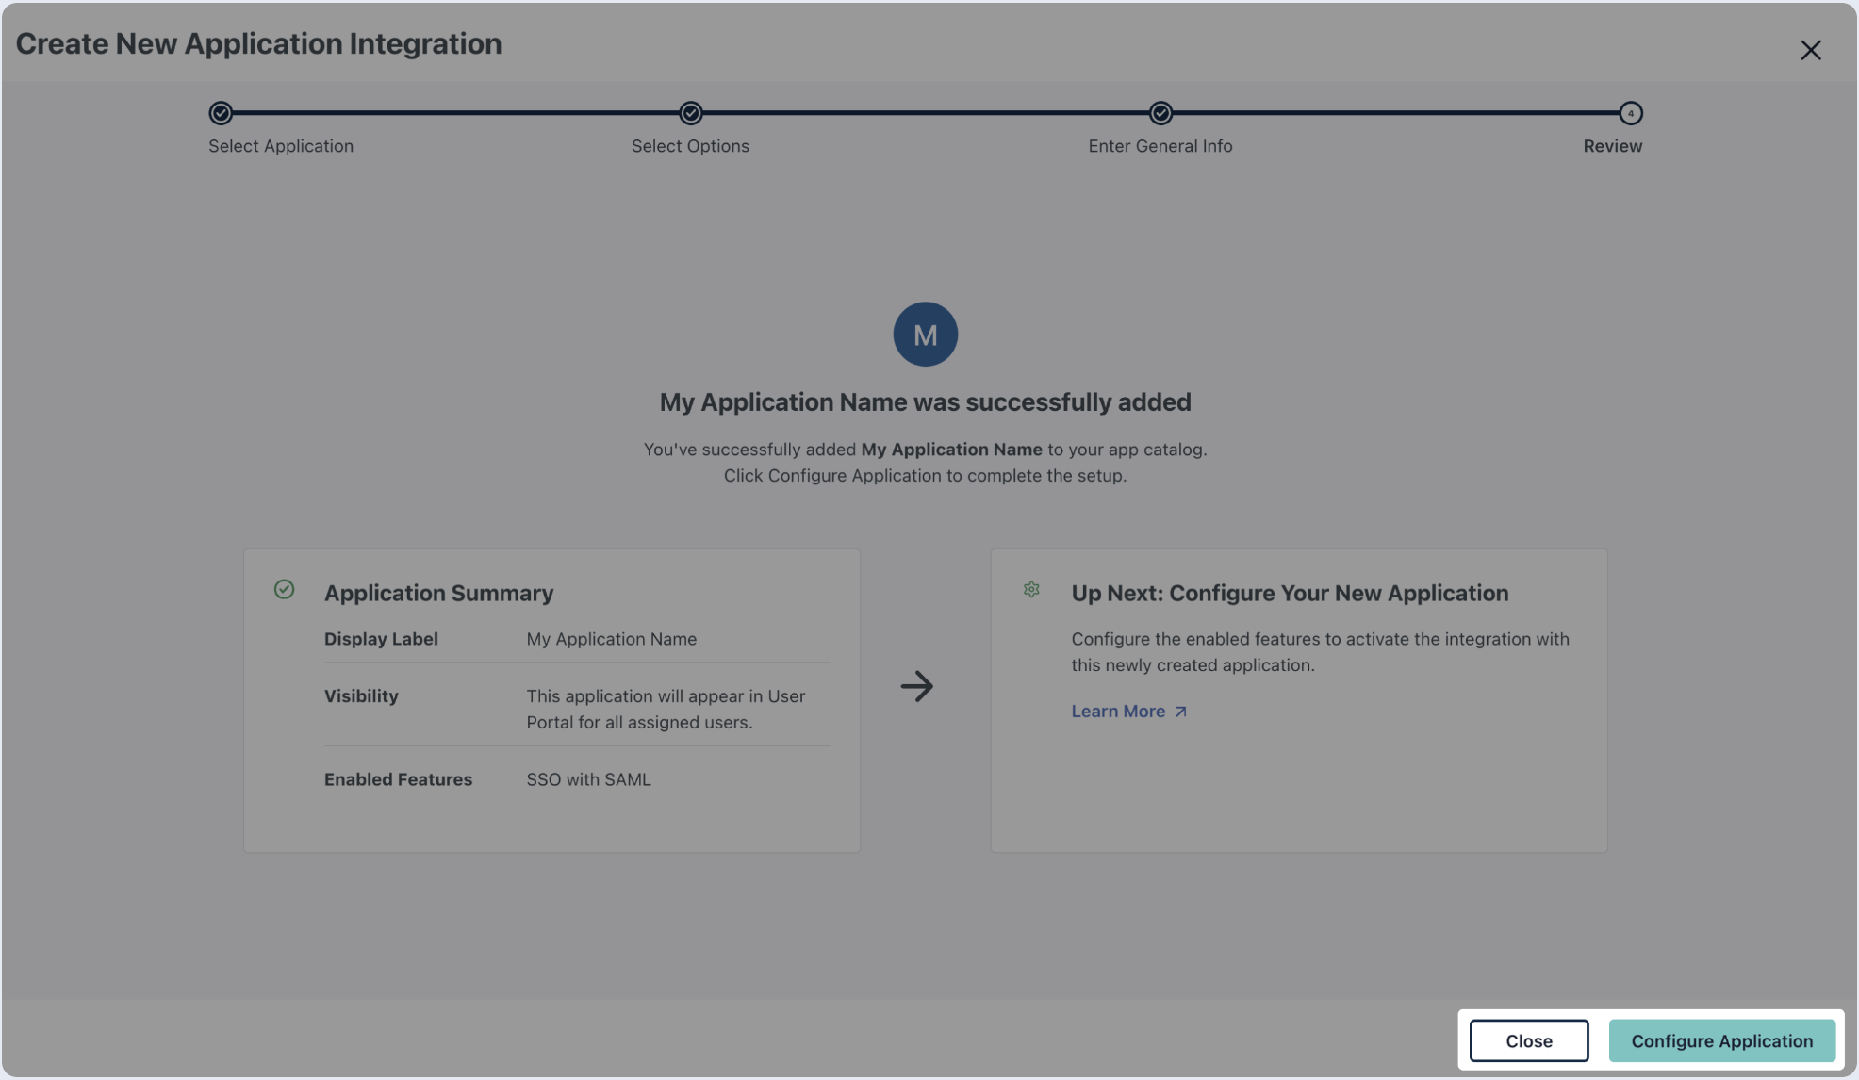This screenshot has width=1859, height=1080.
Task: Click the Configure Application button
Action: pos(1721,1040)
